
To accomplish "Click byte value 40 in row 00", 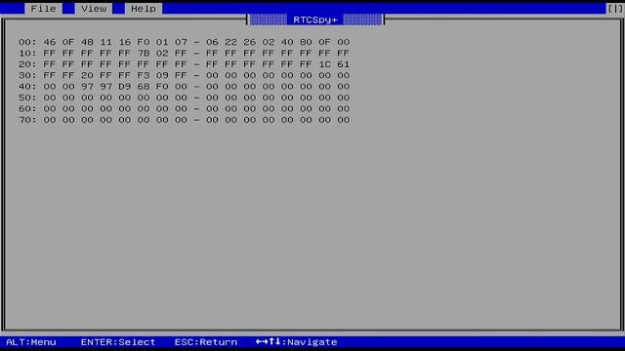I will click(287, 42).
